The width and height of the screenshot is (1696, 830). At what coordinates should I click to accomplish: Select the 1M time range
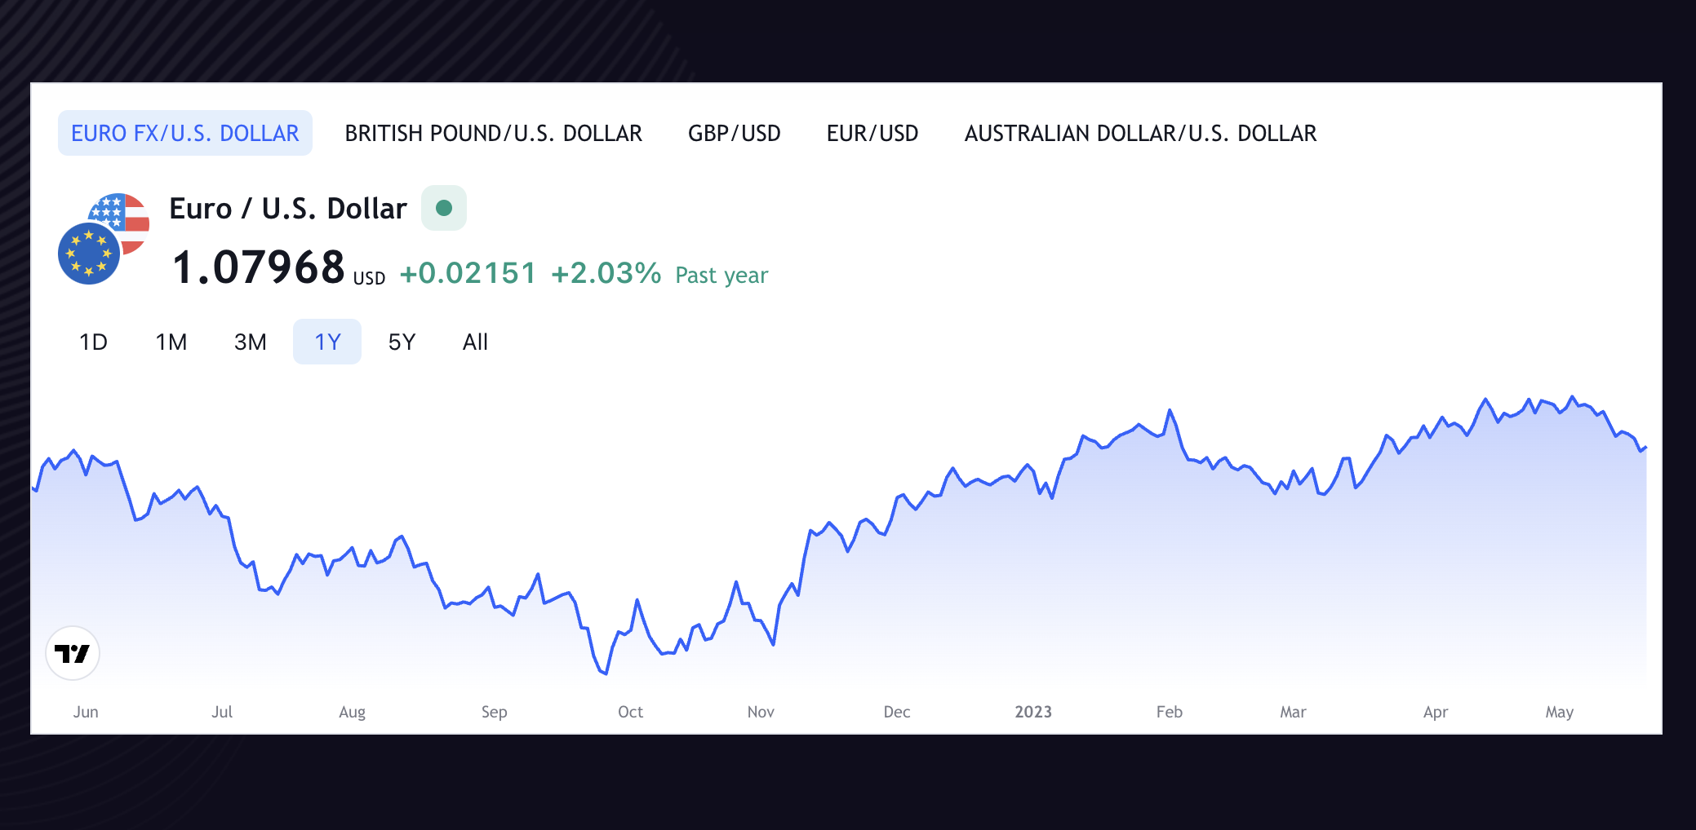(x=171, y=342)
